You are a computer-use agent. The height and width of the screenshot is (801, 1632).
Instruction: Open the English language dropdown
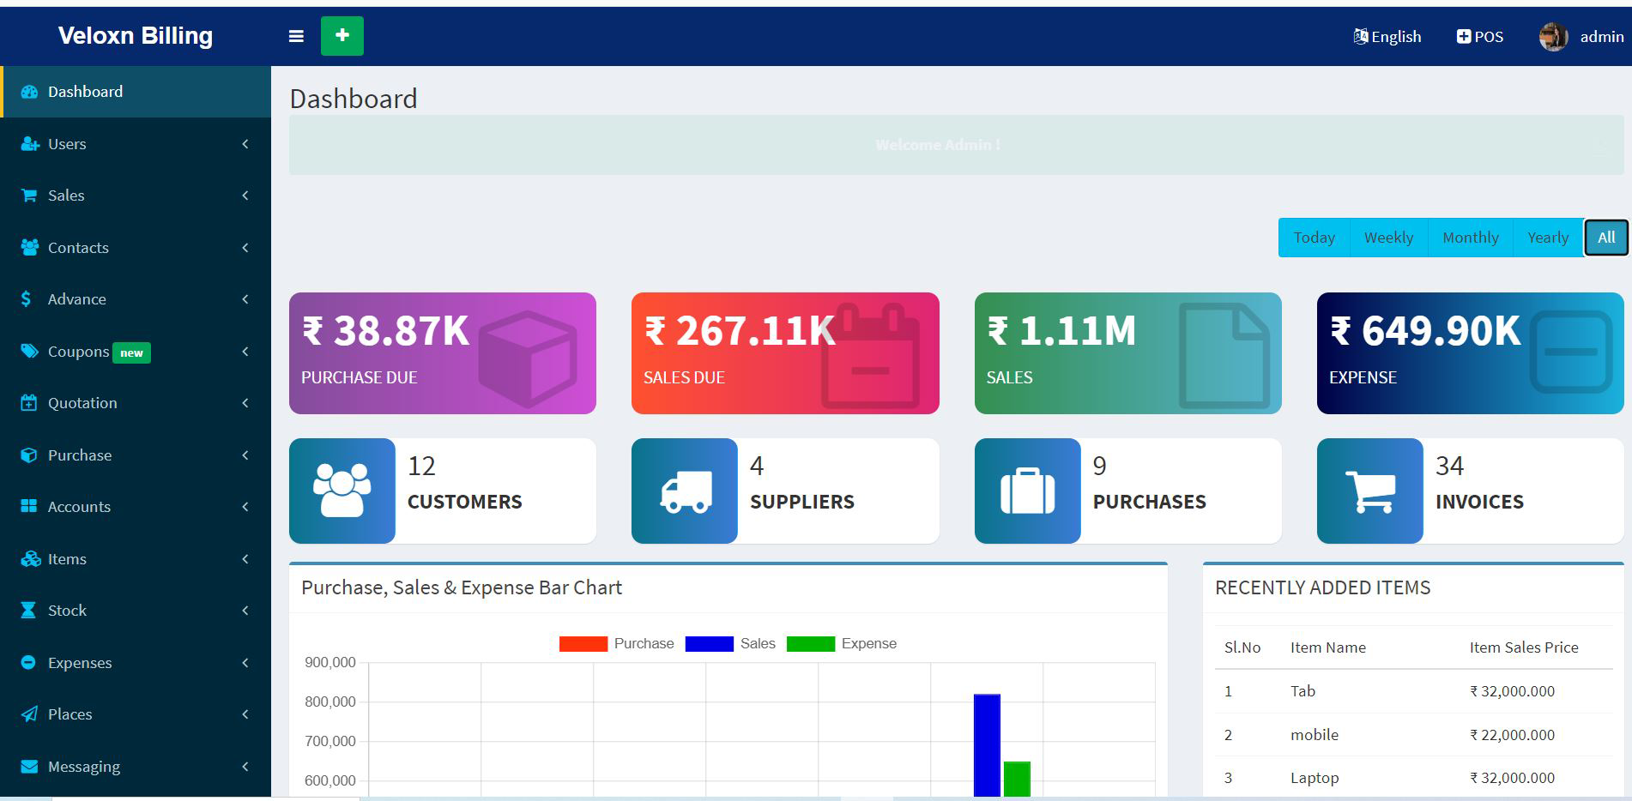pyautogui.click(x=1387, y=37)
